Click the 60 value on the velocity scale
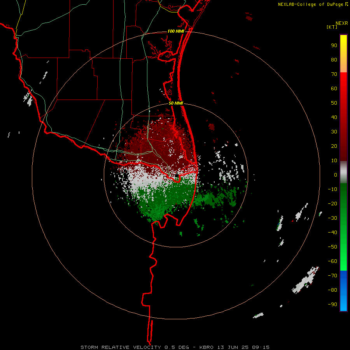Viewport: 350px width, 350px height. coord(334,89)
